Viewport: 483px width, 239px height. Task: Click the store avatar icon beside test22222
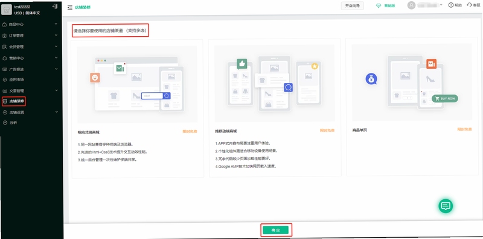[x=6, y=10]
